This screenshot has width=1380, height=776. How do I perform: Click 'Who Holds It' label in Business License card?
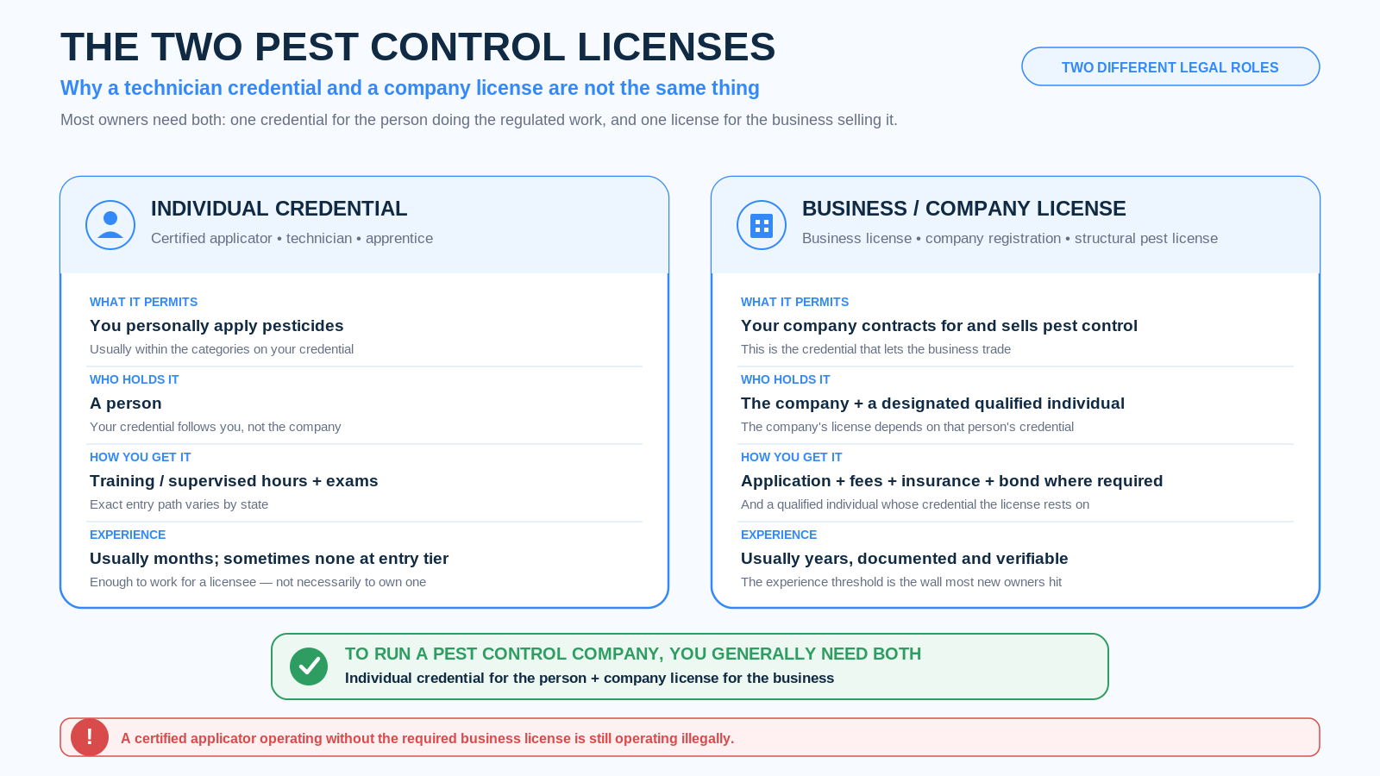click(785, 379)
